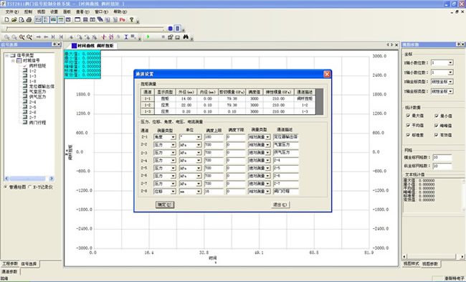Viewport: 466px width, 282px height.
Task: Click the printer icon in the toolbar
Action: [x=29, y=19]
